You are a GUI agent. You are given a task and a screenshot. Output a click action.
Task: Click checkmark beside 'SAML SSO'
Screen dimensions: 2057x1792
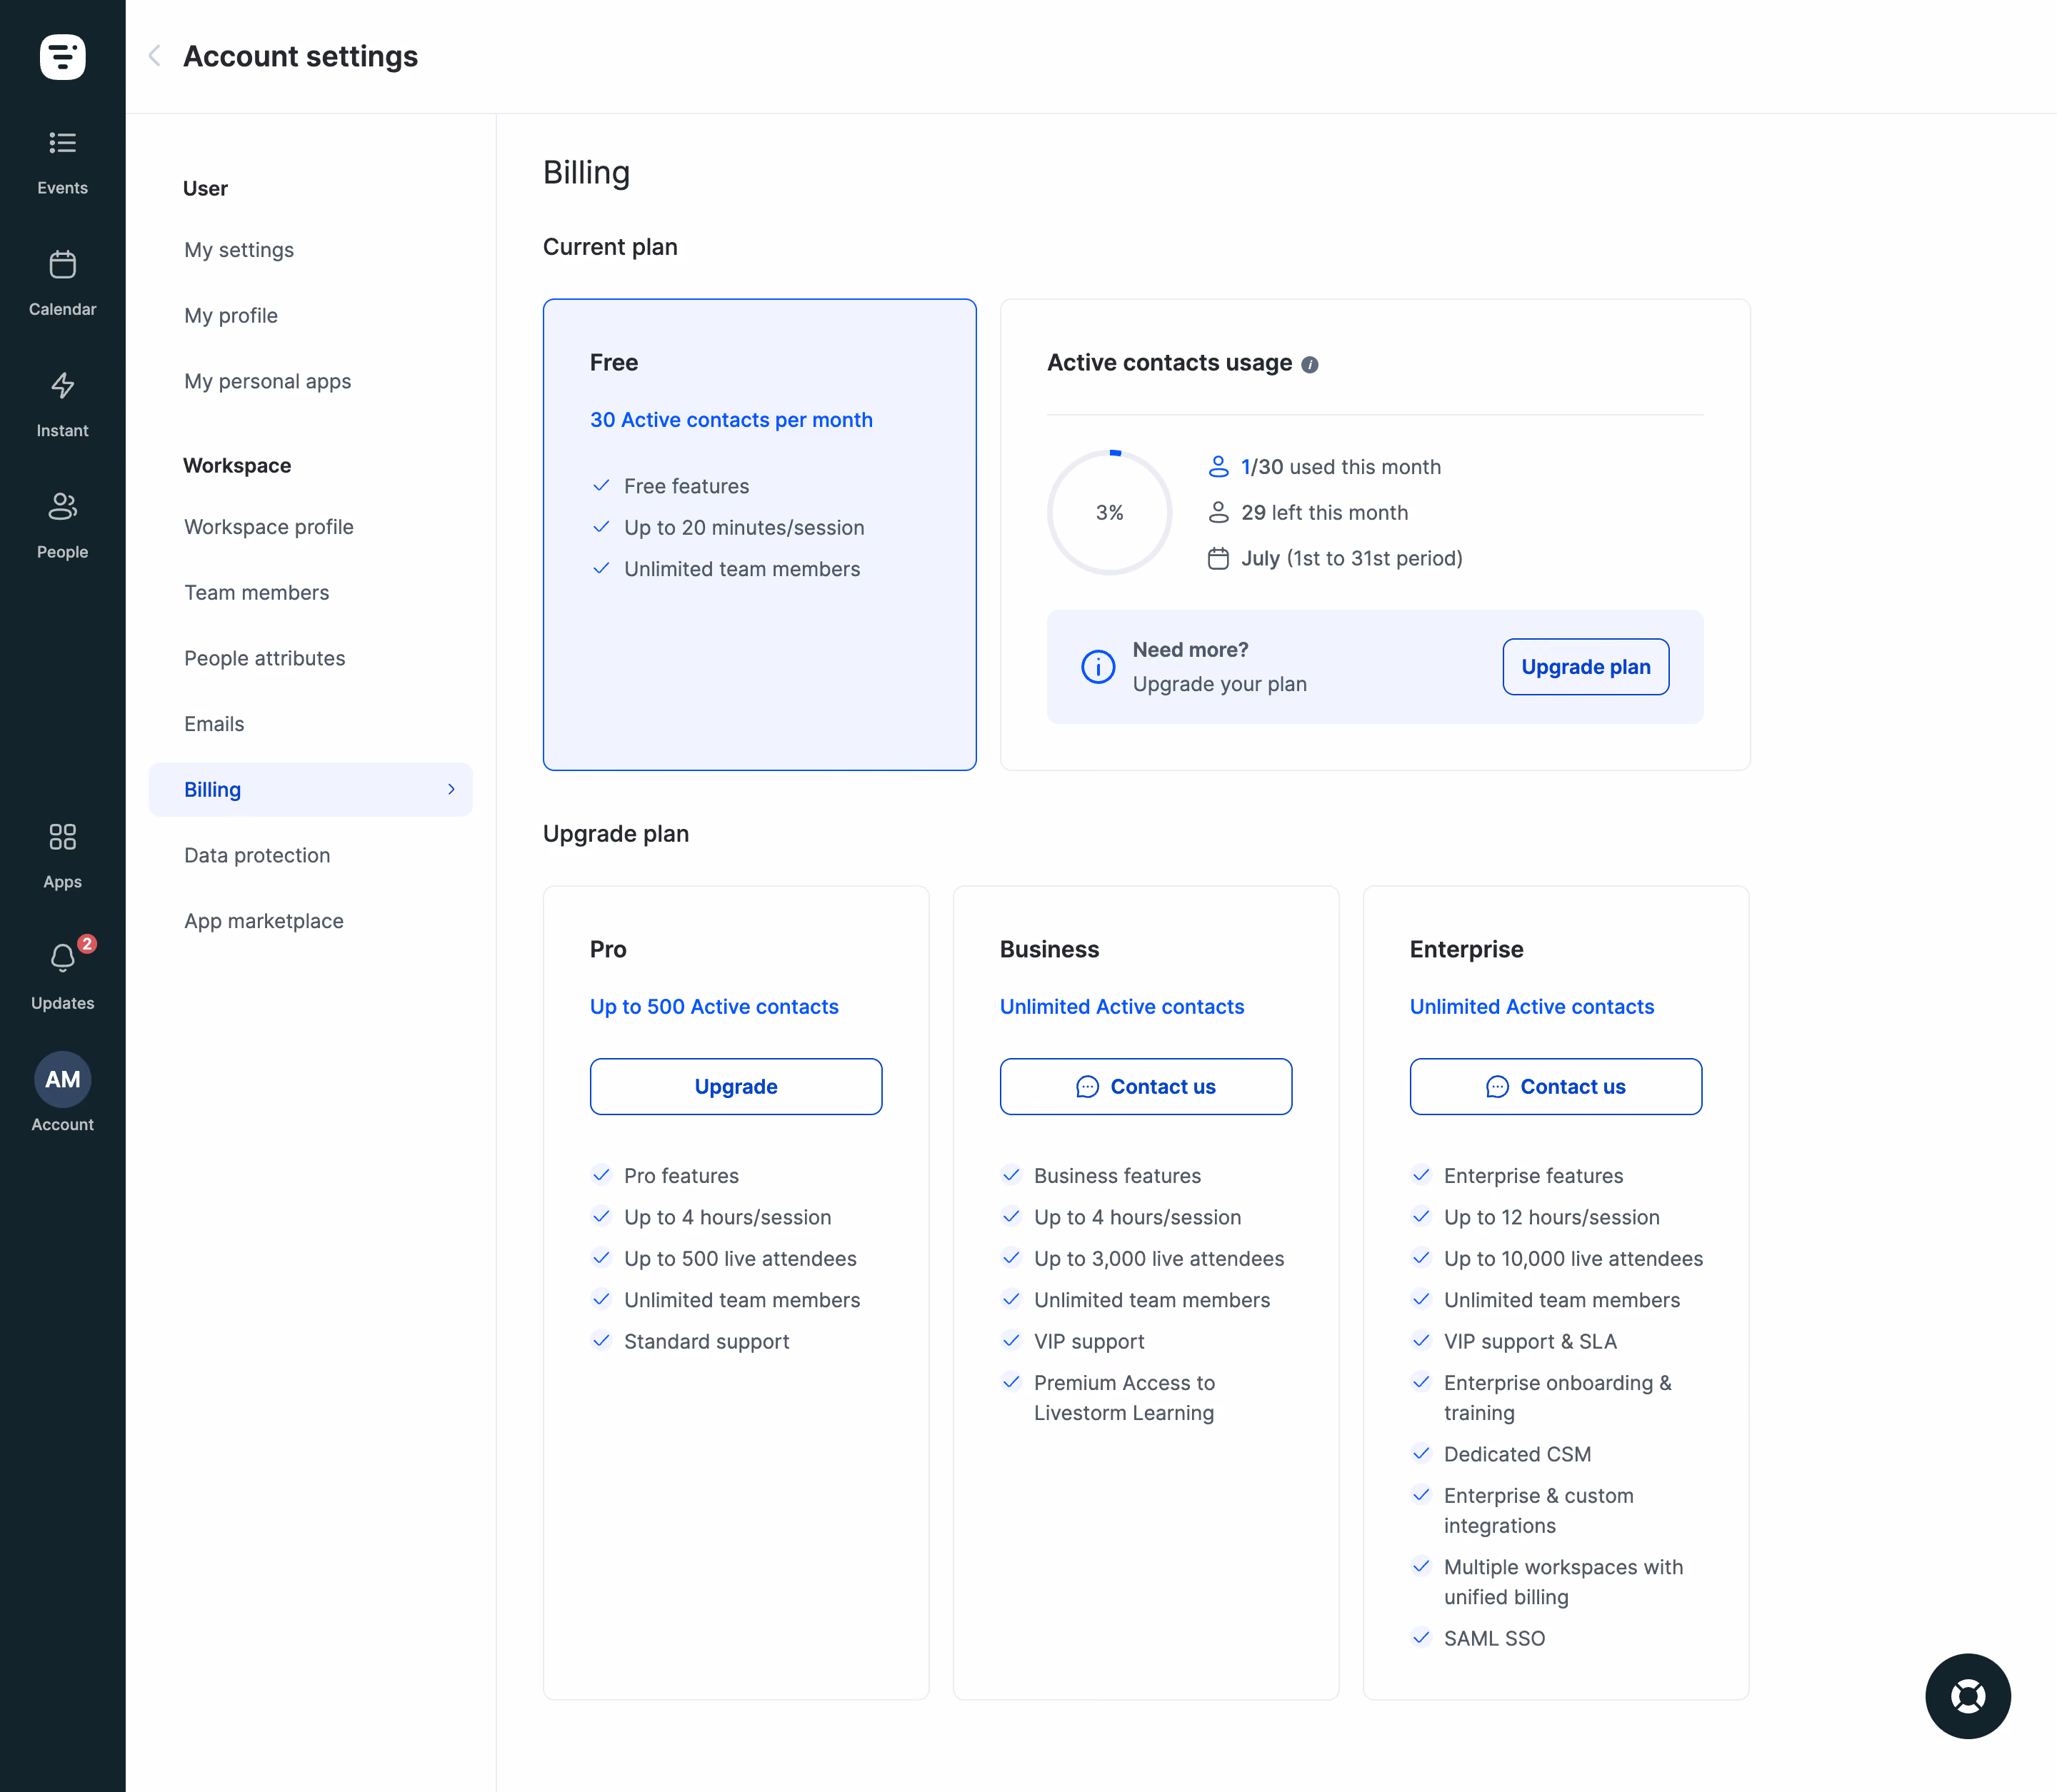point(1422,1638)
